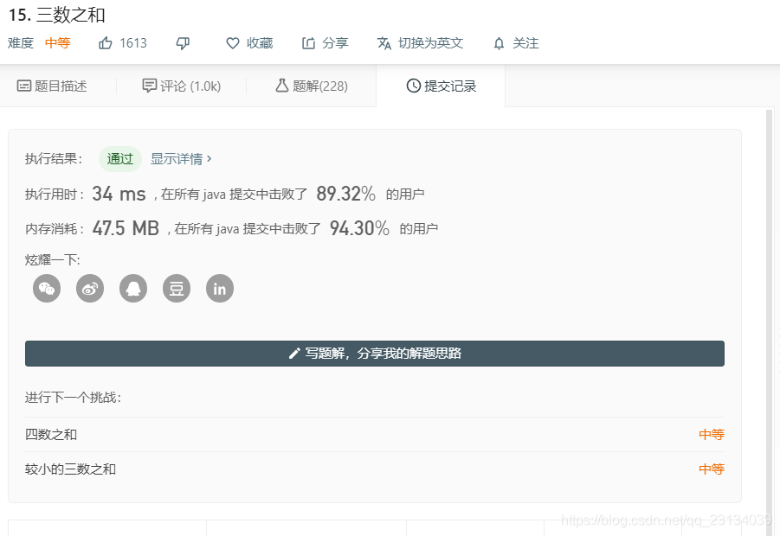Click the 中等 difficulty tag beside 四数之和

712,435
